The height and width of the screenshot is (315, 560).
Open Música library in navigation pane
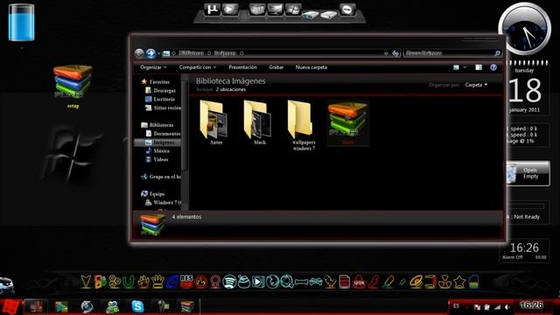coord(157,150)
